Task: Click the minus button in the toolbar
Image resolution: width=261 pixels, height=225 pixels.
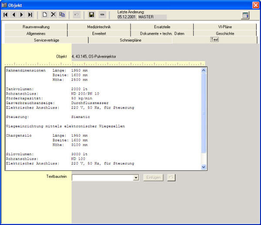Action: click(x=102, y=15)
